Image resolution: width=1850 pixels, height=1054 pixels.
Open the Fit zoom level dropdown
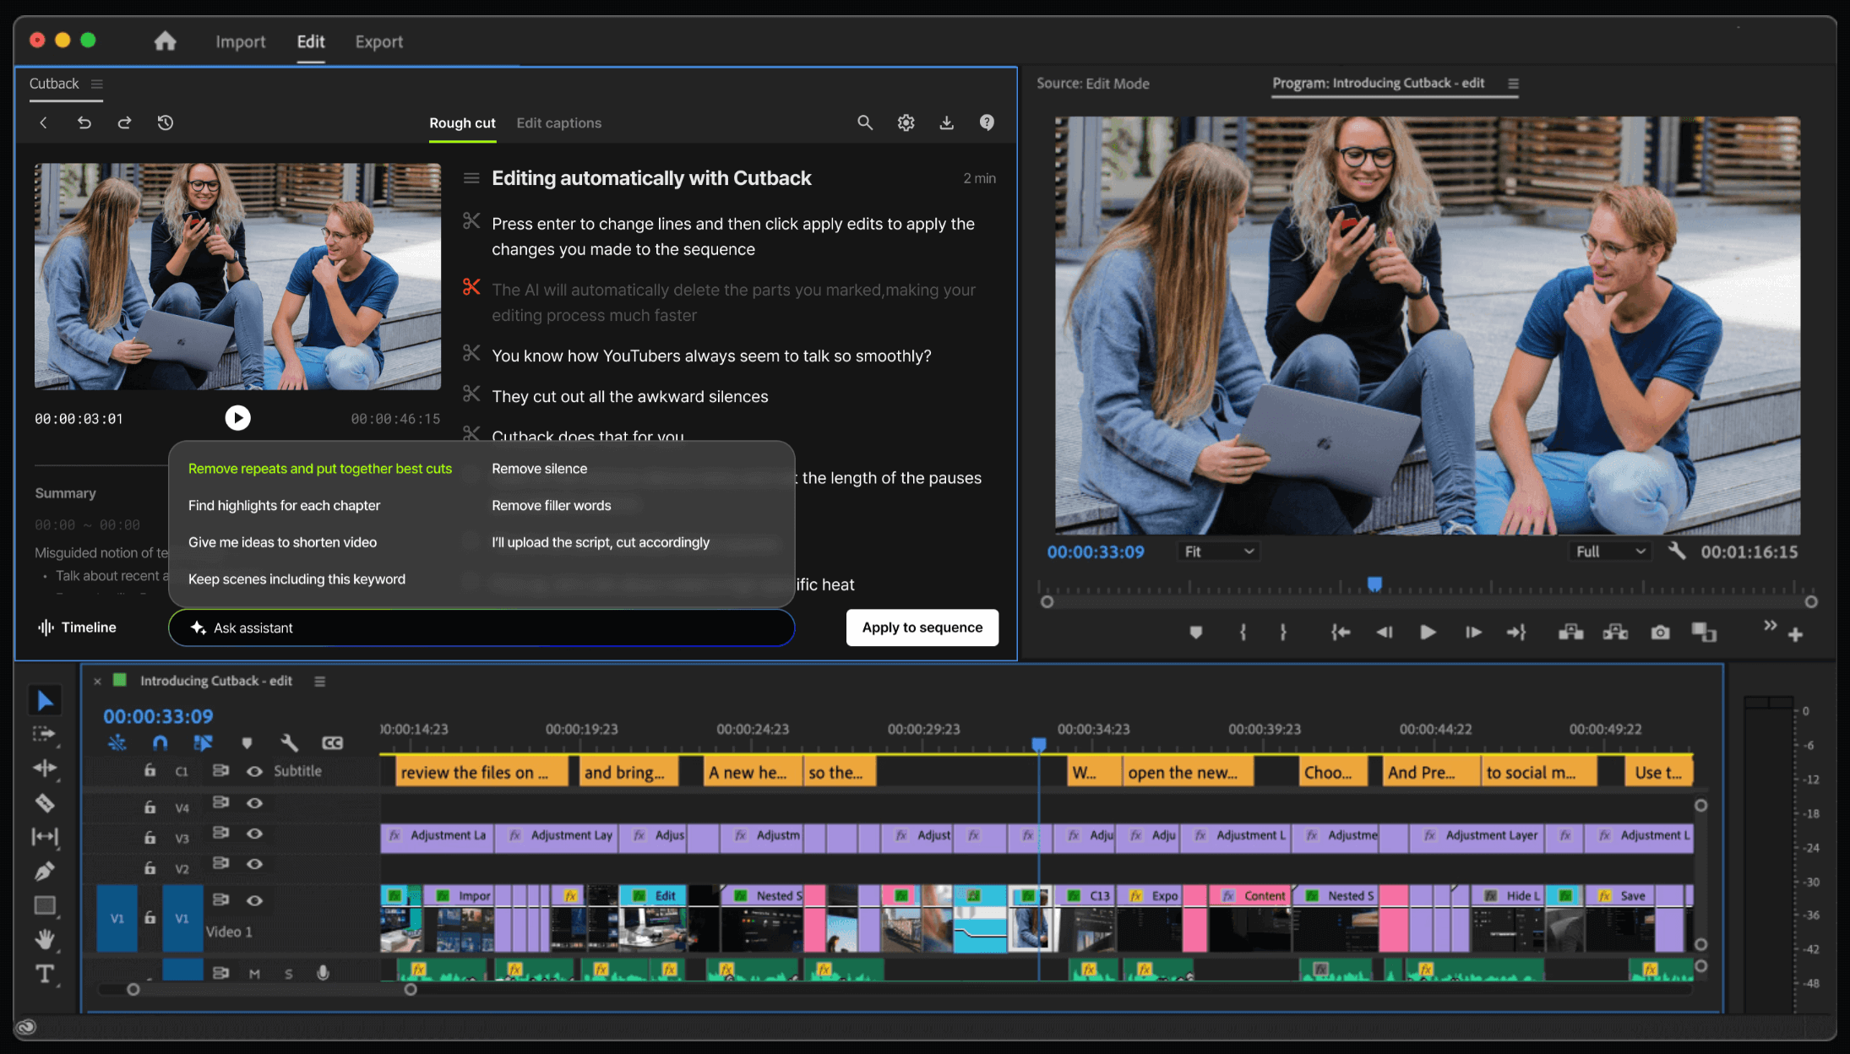click(1218, 551)
